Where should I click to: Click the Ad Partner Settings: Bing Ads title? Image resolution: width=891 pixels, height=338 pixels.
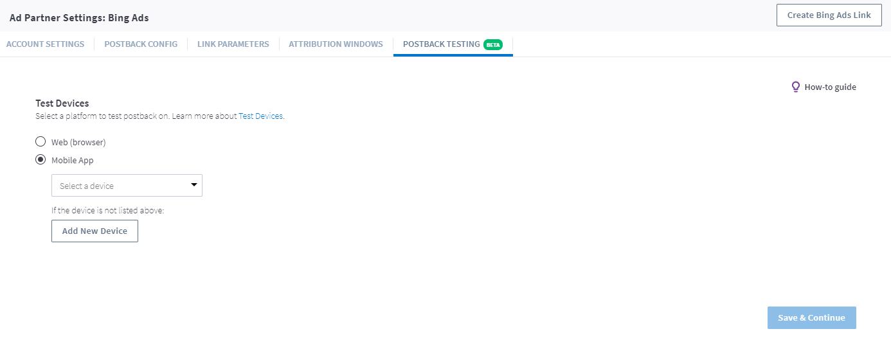(79, 18)
